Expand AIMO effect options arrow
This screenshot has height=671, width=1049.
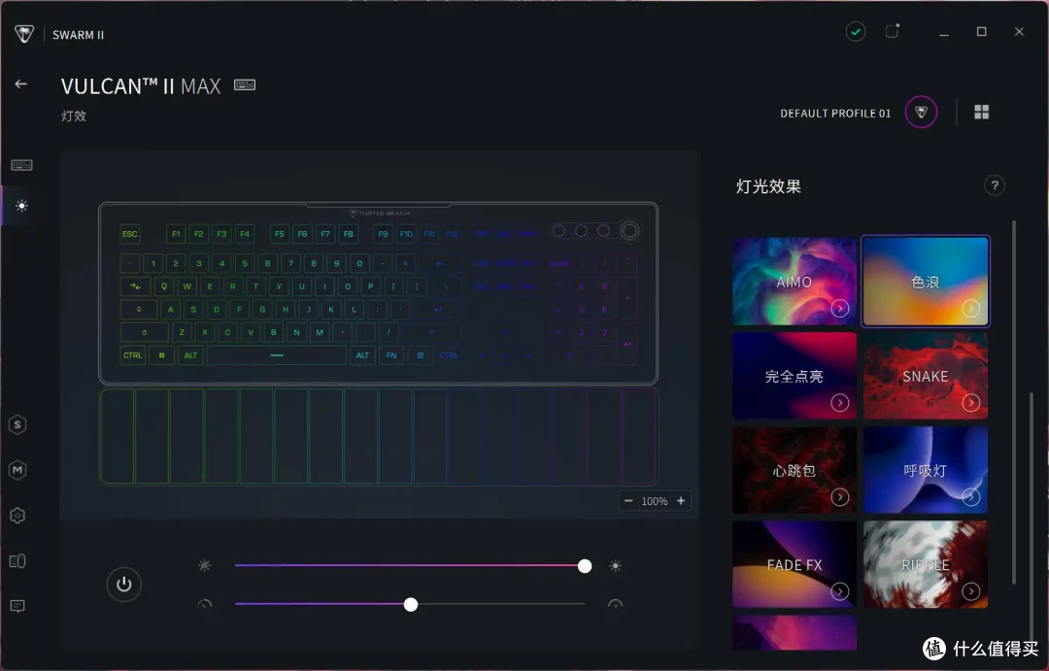point(840,309)
